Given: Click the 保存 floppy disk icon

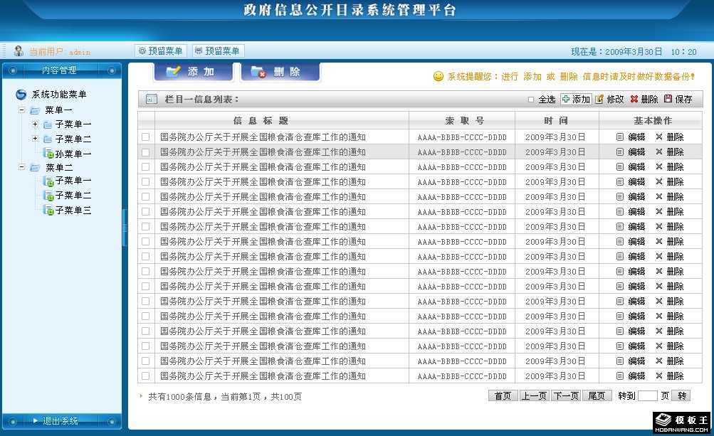Looking at the screenshot, I should tap(668, 99).
